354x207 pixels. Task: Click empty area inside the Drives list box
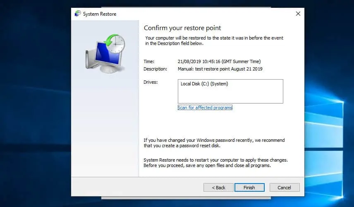point(230,96)
